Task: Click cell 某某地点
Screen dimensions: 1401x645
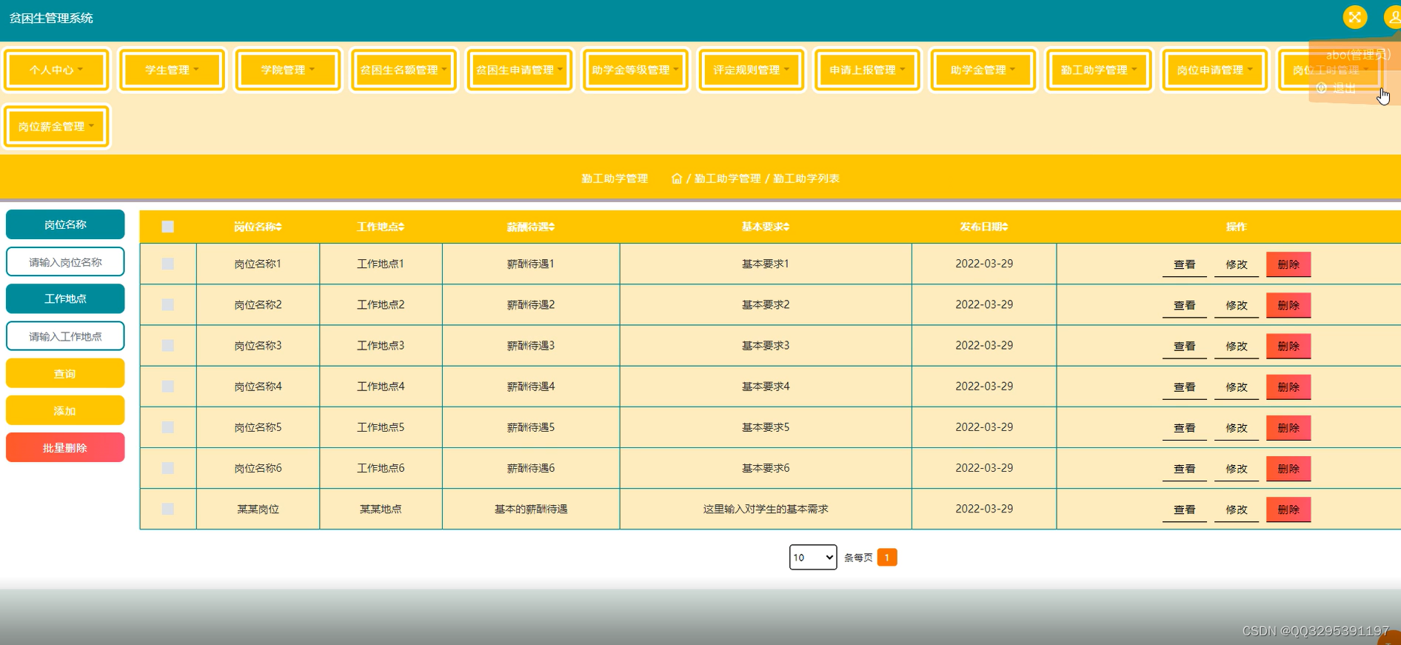Action: point(381,509)
